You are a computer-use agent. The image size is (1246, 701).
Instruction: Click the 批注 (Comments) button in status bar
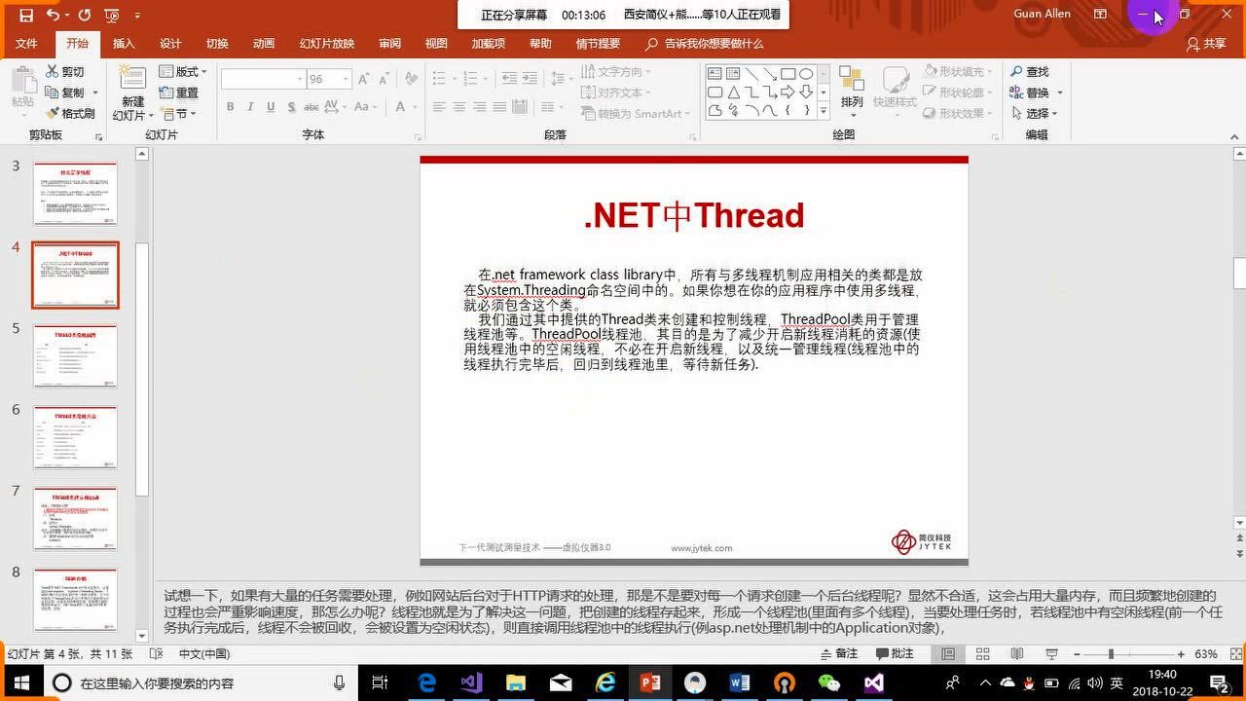pyautogui.click(x=896, y=652)
